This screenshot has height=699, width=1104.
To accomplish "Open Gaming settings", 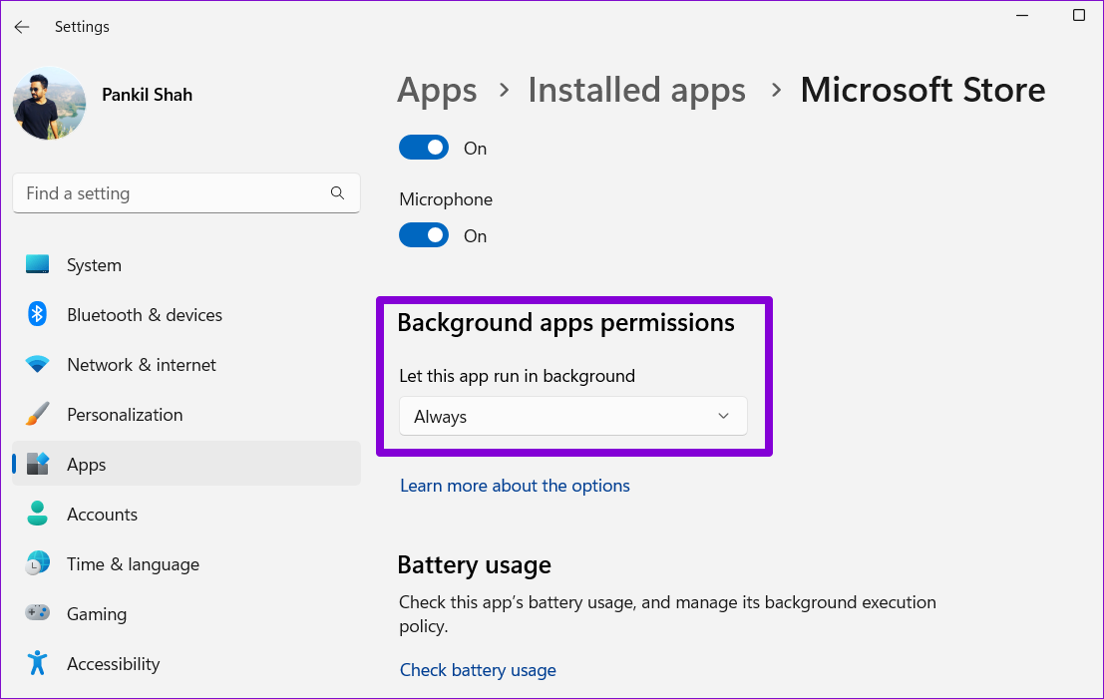I will (x=186, y=614).
